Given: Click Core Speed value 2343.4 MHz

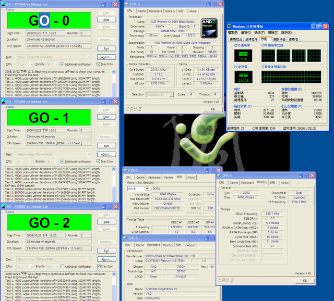Looking at the screenshot, I should pos(158,69).
